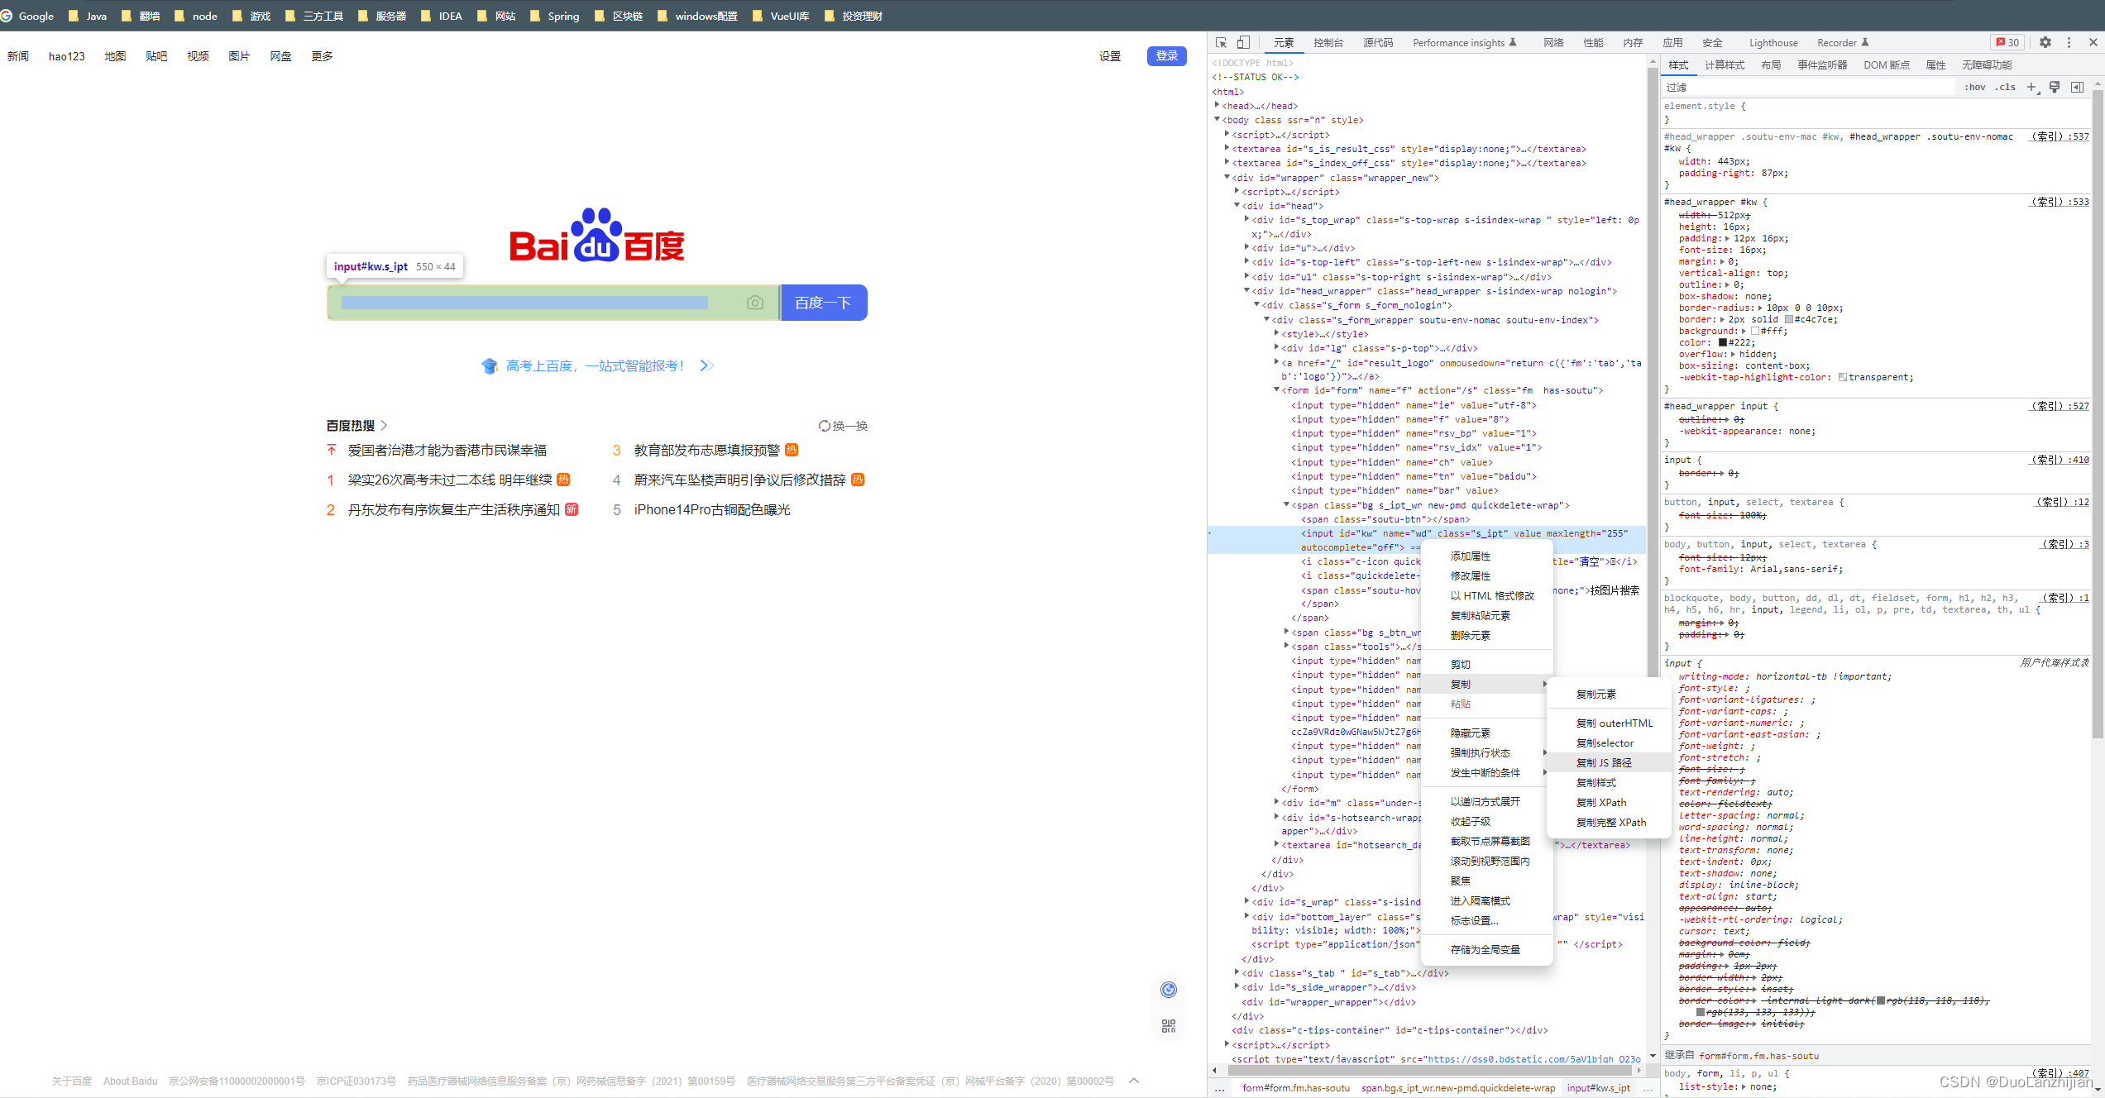Image resolution: width=2105 pixels, height=1098 pixels.
Task: Toggle rendering emulation paintbrush icon in Styles pane
Action: (x=2055, y=87)
